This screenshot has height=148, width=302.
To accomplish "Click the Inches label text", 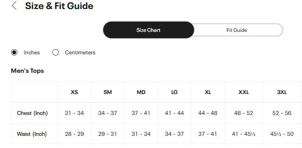I will (x=32, y=52).
